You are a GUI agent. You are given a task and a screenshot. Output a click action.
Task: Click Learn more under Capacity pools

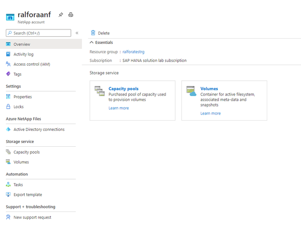click(x=119, y=108)
